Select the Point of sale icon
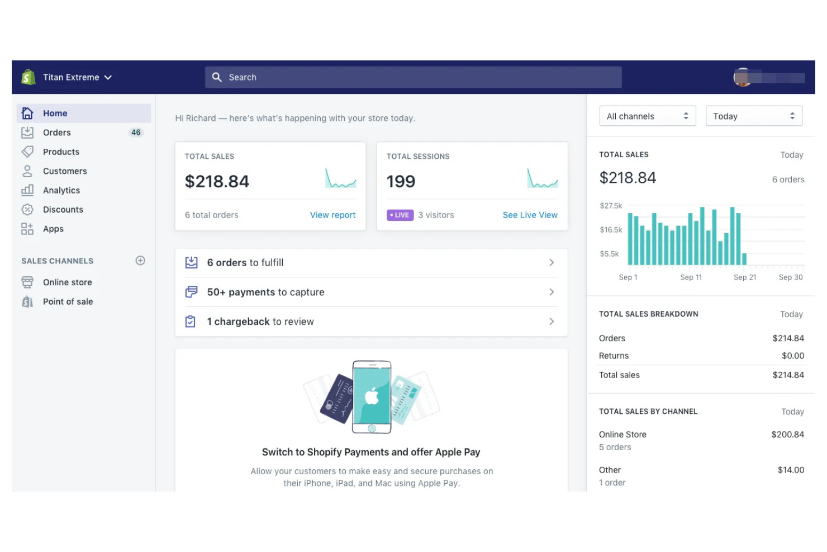Viewport: 827px width, 552px height. (x=27, y=301)
